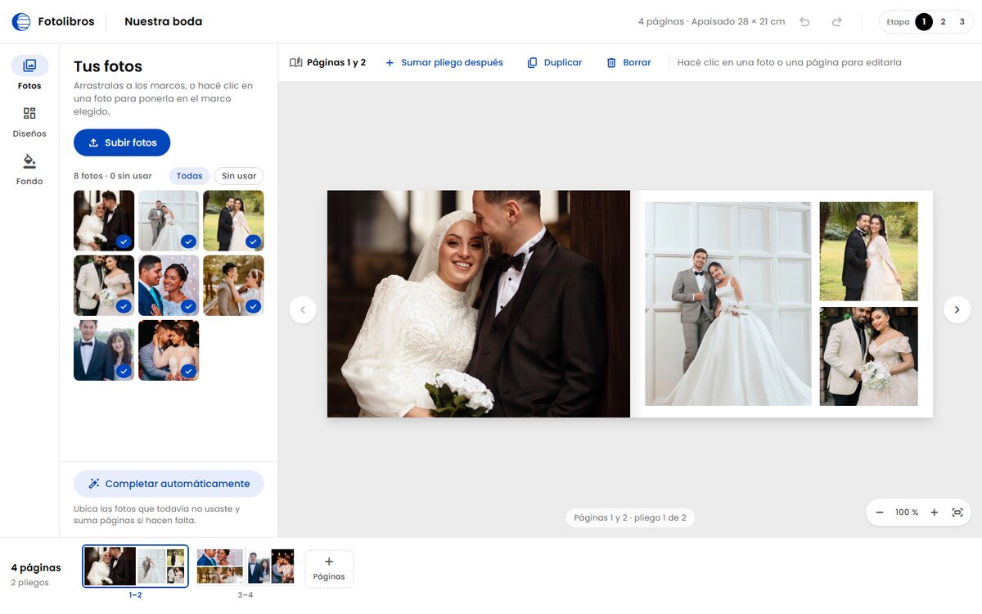Go to Etapa step 2

click(943, 22)
